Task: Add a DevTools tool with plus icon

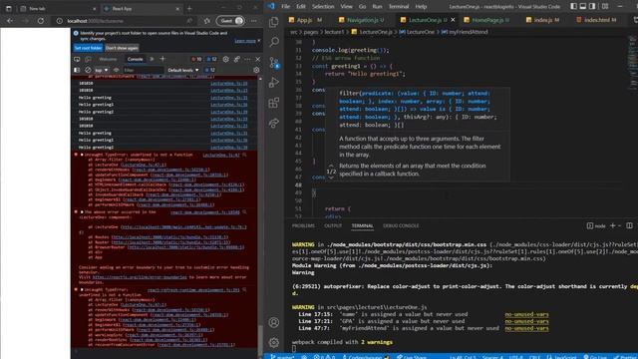Action: point(162,59)
